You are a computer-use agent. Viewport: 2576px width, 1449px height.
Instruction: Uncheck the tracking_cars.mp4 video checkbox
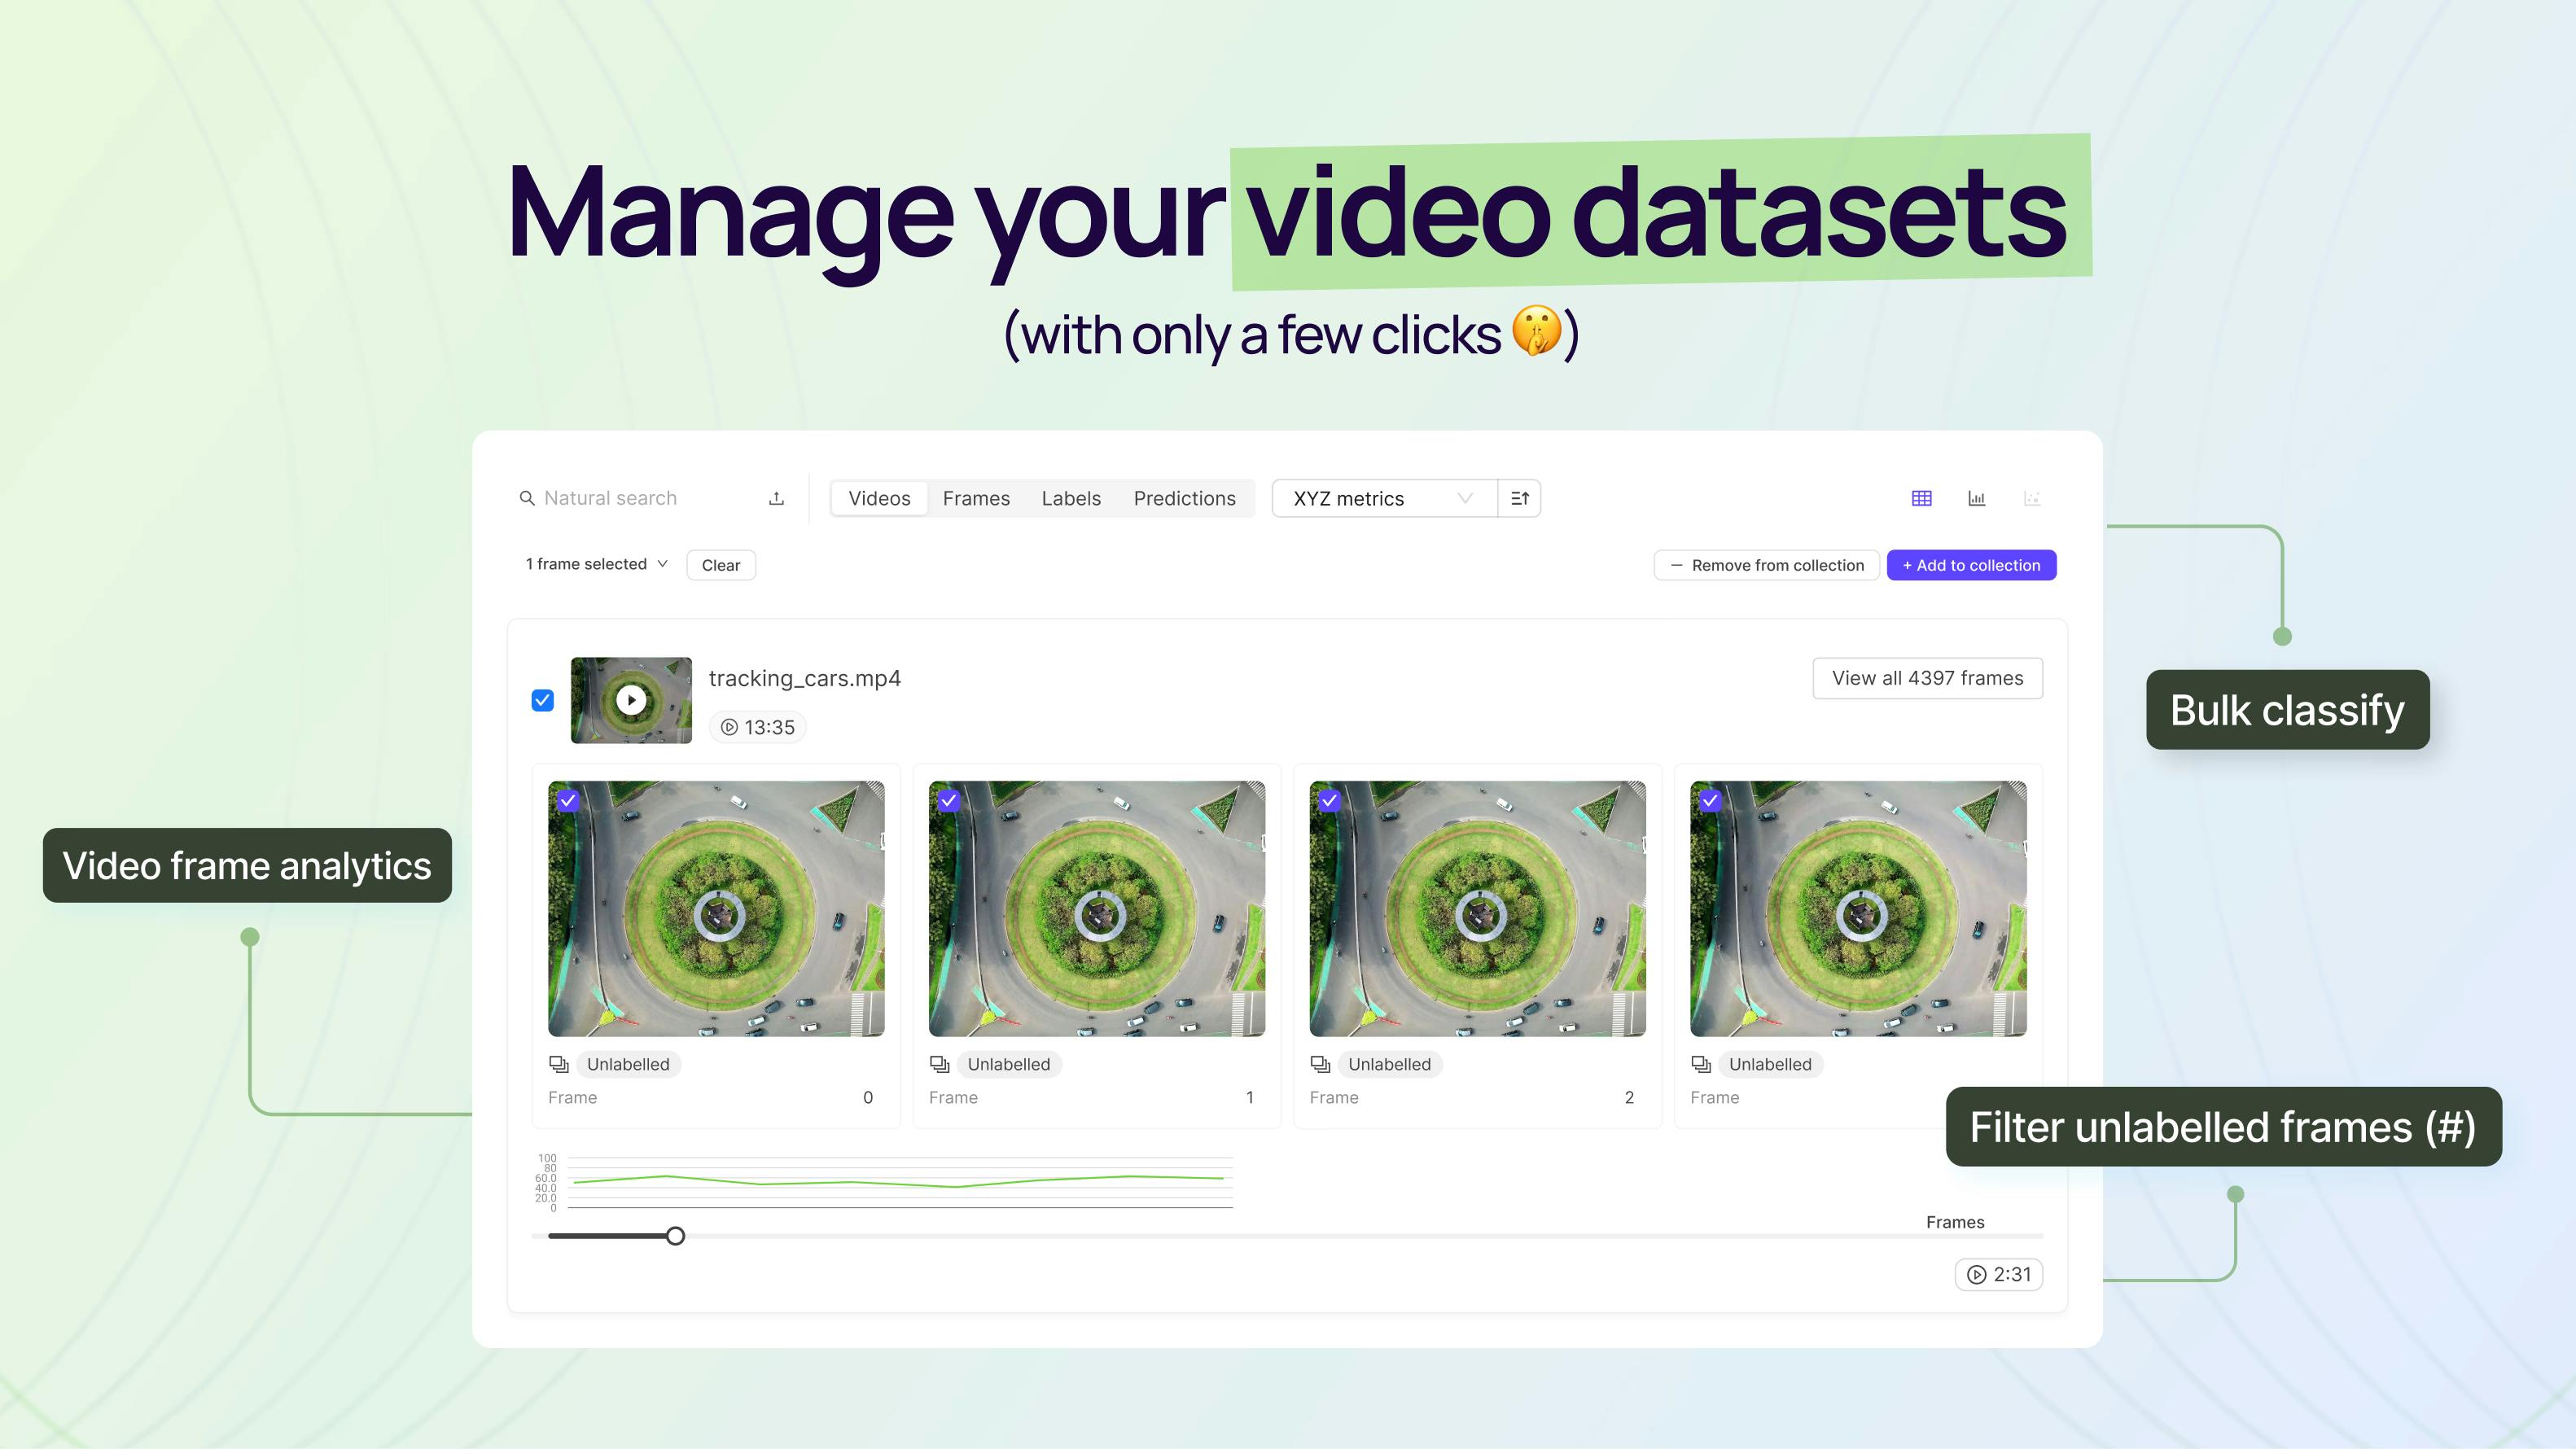pos(542,700)
